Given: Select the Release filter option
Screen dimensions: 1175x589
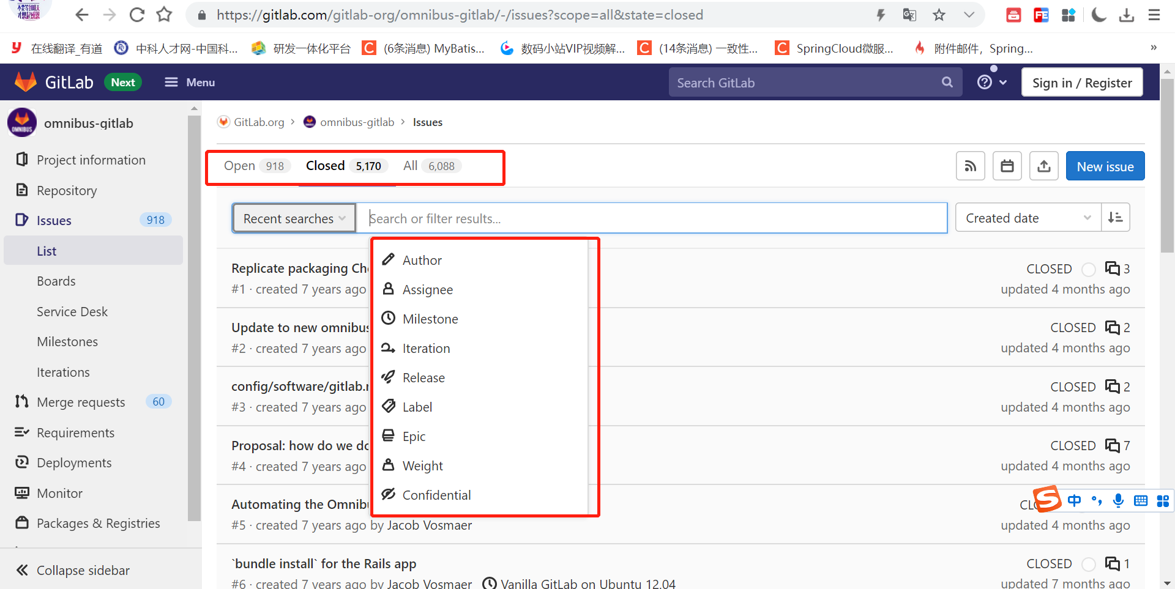Looking at the screenshot, I should (480, 377).
